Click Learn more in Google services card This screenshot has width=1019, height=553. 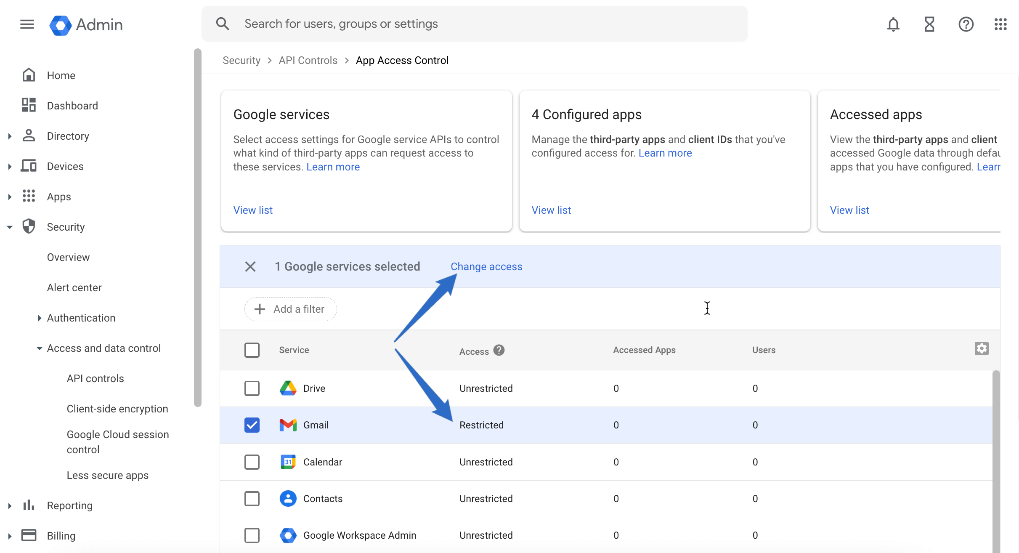pyautogui.click(x=333, y=167)
